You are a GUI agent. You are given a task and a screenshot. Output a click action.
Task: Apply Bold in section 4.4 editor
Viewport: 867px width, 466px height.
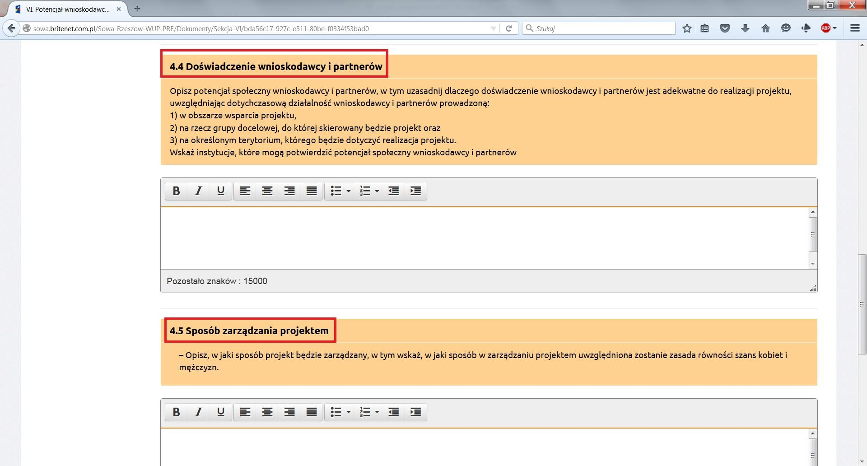[177, 191]
